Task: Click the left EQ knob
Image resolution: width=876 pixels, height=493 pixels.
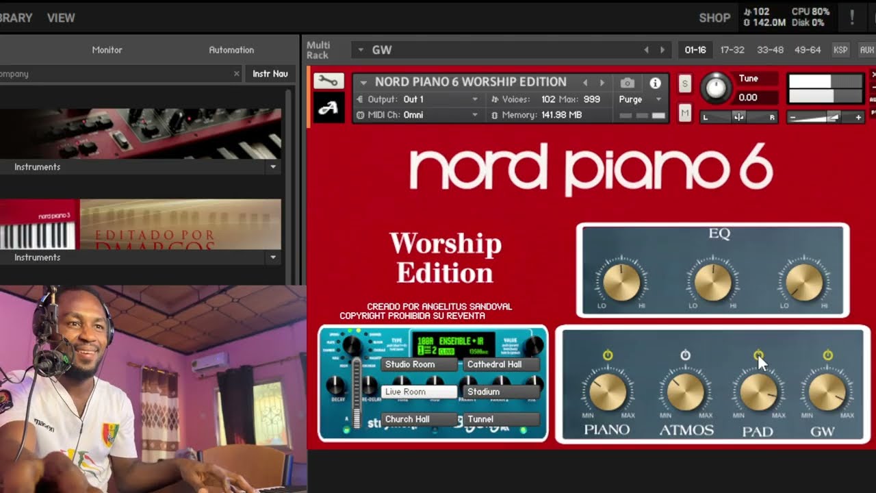Action: pos(621,282)
